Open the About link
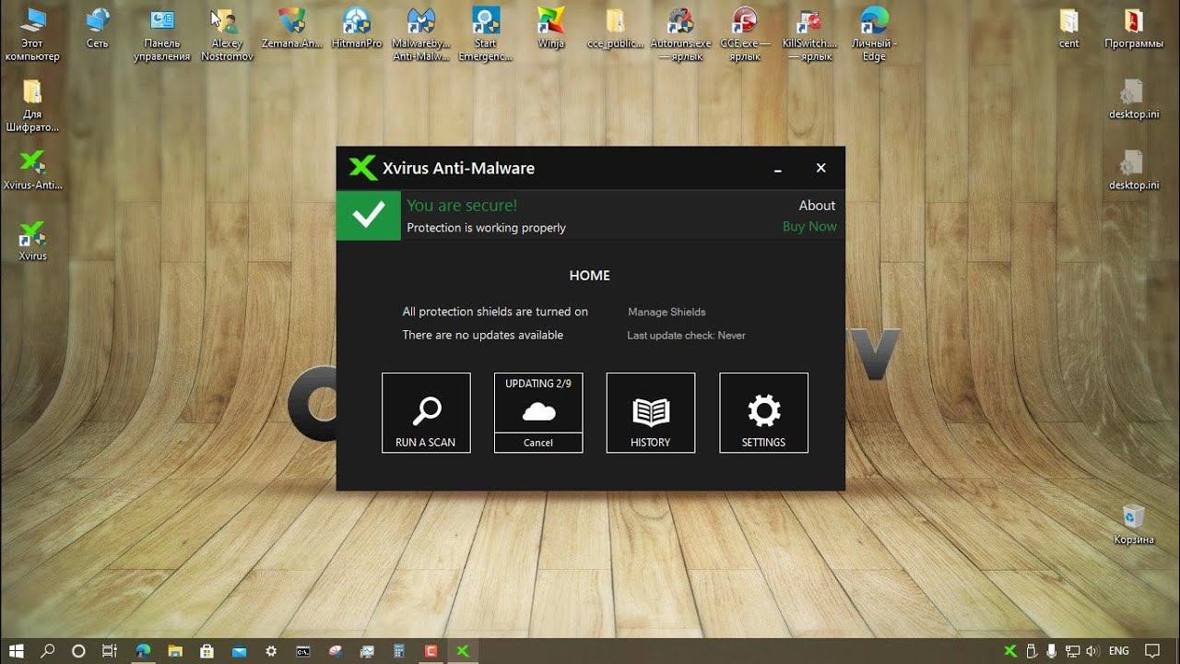1180x664 pixels. [x=817, y=206]
